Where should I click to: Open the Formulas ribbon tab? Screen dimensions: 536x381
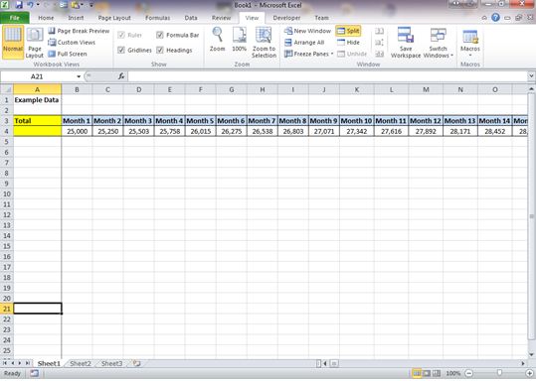[x=157, y=18]
